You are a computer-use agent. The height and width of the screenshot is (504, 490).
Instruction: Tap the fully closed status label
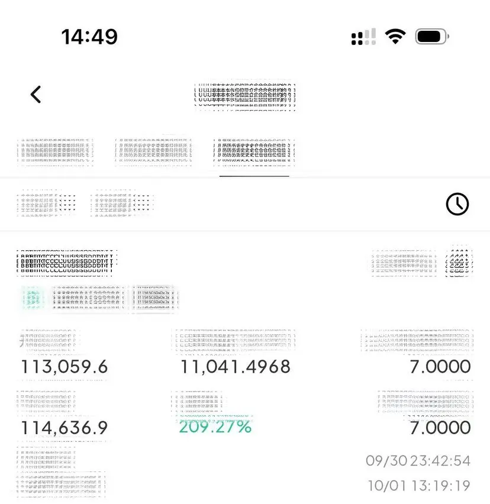coord(404,263)
